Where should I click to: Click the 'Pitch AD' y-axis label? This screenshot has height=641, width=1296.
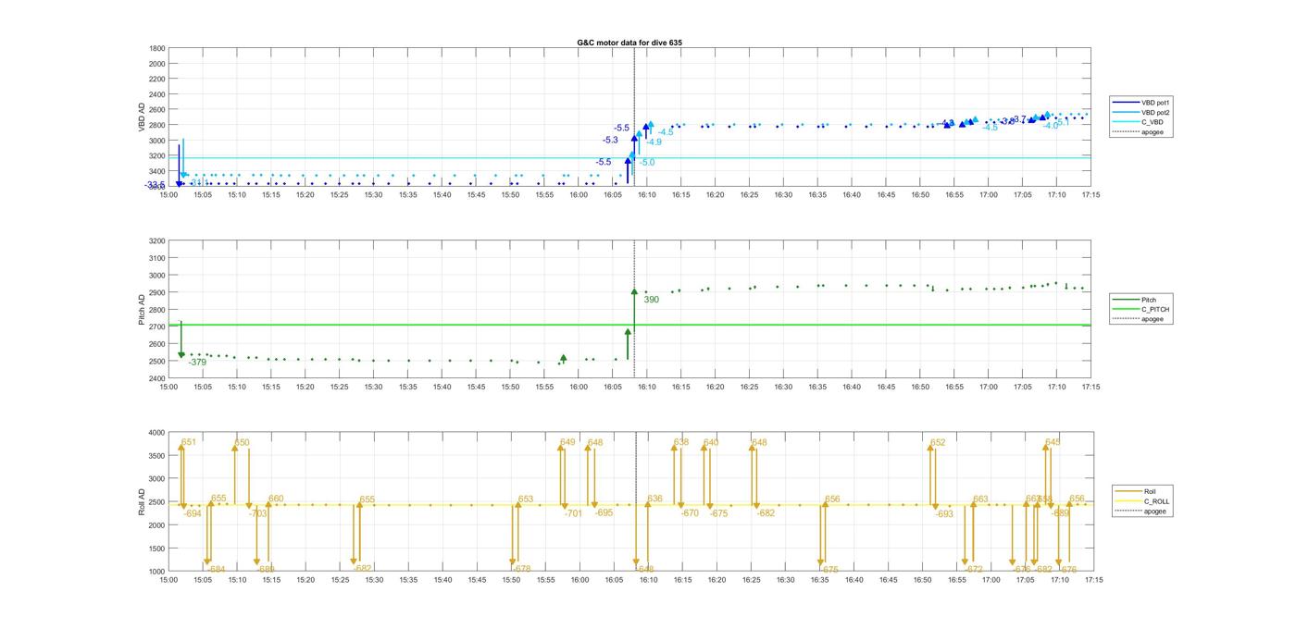click(143, 309)
